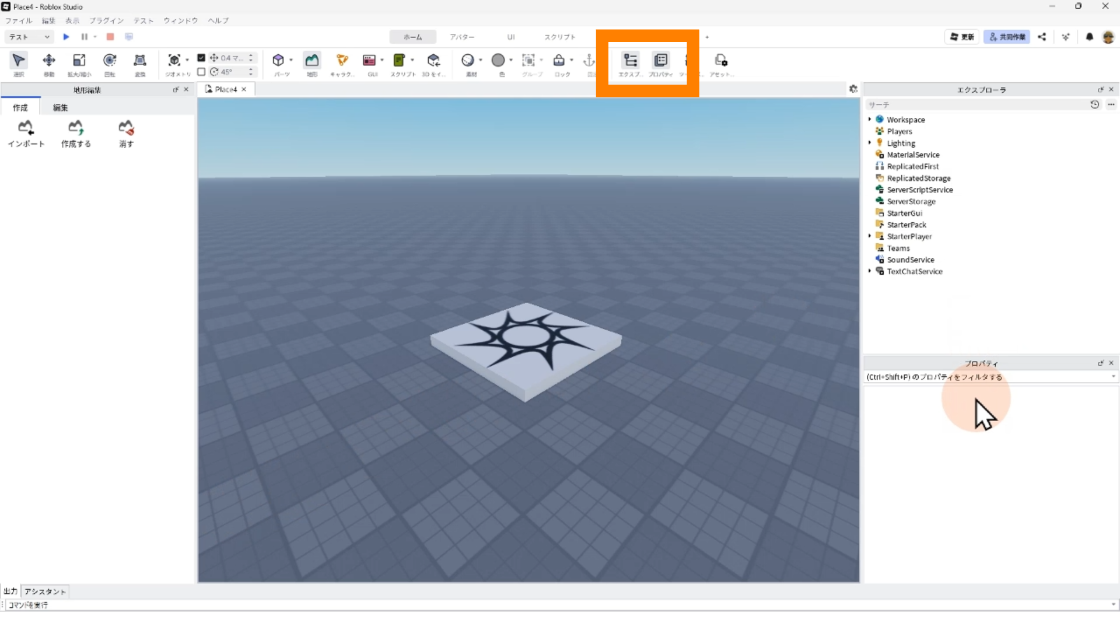Viewport: 1120px width, 630px height.
Task: Expand the Lighting tree node
Action: pos(870,143)
